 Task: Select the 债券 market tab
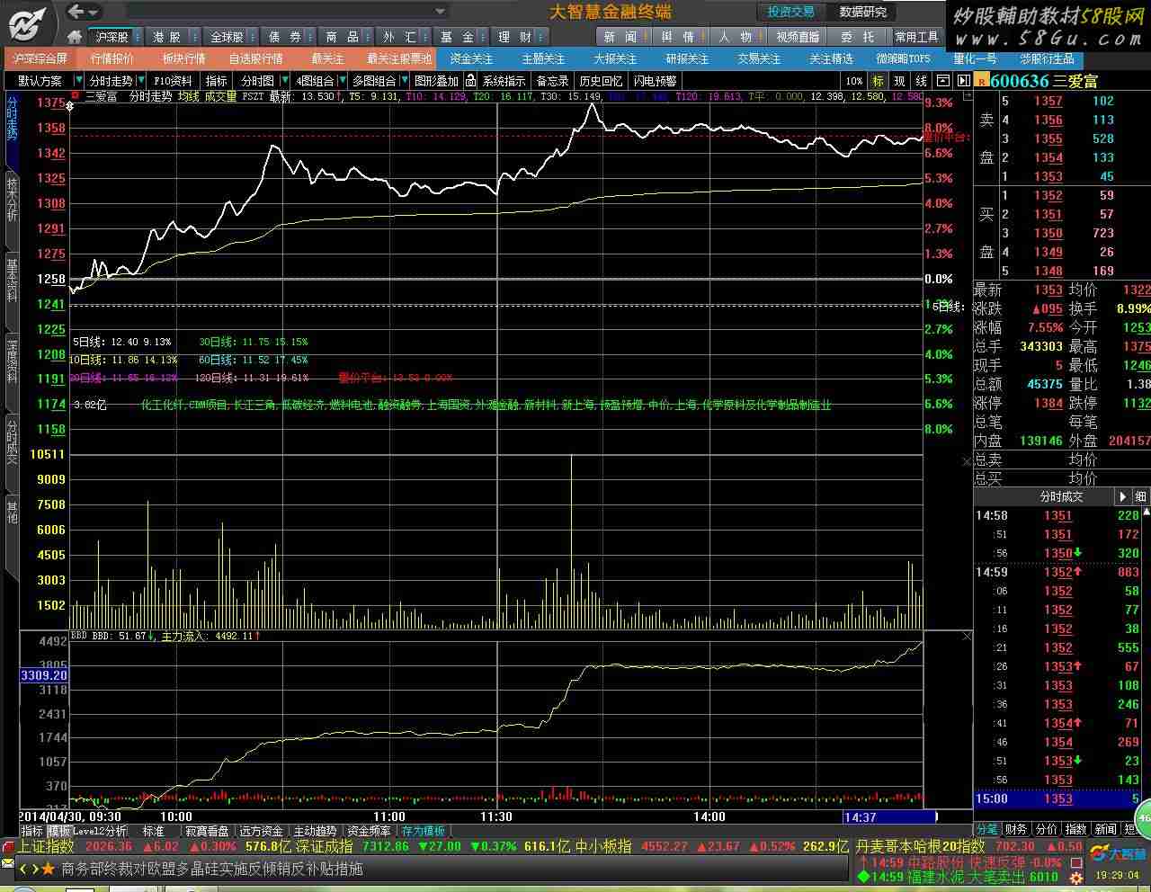pos(284,37)
